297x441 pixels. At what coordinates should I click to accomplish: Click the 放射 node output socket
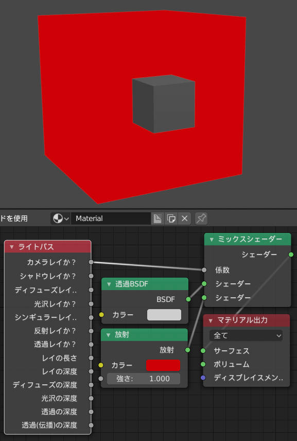click(x=187, y=350)
